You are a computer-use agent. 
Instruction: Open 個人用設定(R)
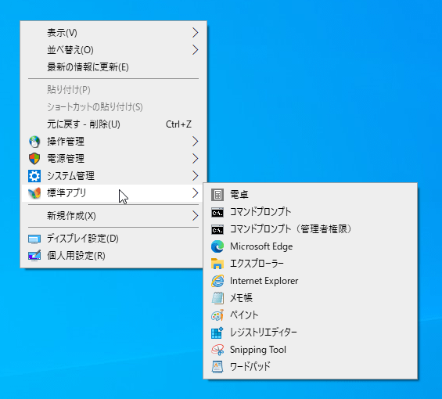113,256
